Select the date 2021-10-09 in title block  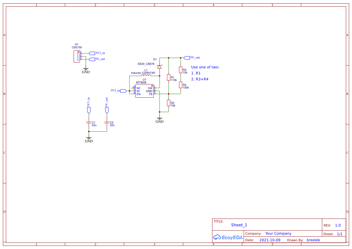pyautogui.click(x=269, y=240)
